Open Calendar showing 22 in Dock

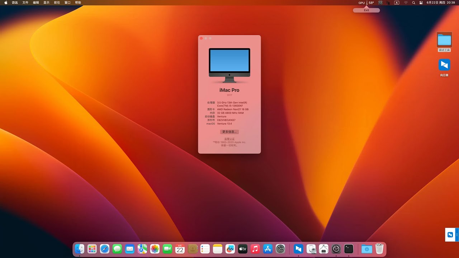pyautogui.click(x=180, y=249)
